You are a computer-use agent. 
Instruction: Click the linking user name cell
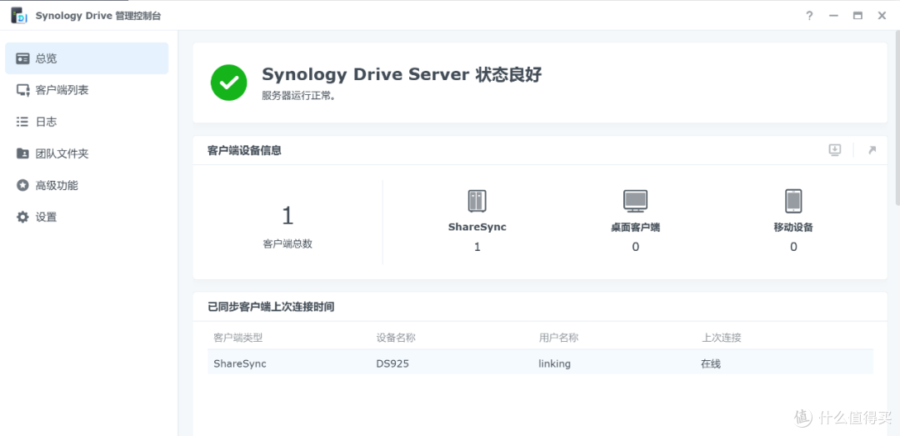[554, 363]
